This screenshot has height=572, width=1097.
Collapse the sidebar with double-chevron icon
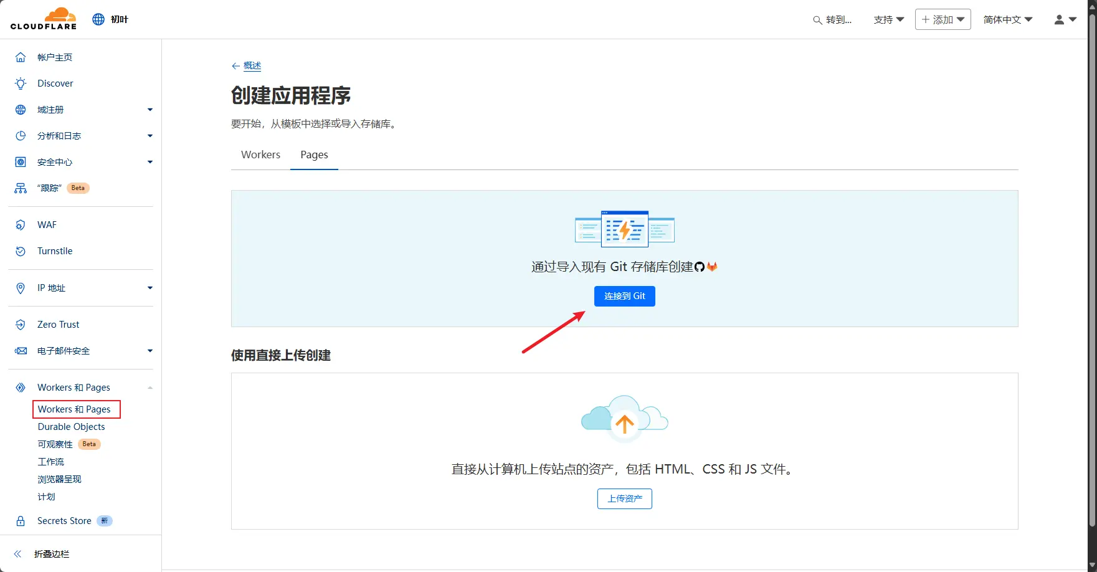[x=18, y=554]
